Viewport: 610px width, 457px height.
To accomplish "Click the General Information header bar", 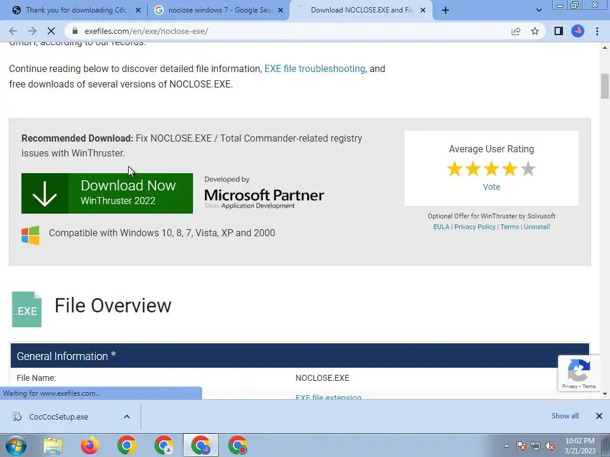I will point(300,356).
